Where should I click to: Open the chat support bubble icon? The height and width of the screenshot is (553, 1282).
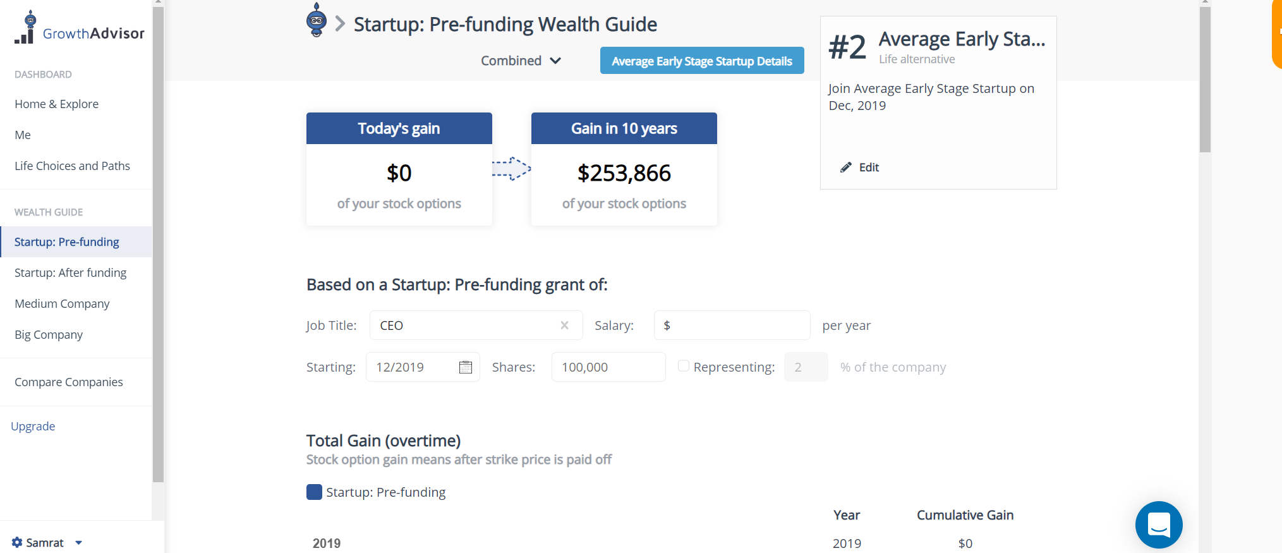point(1158,525)
